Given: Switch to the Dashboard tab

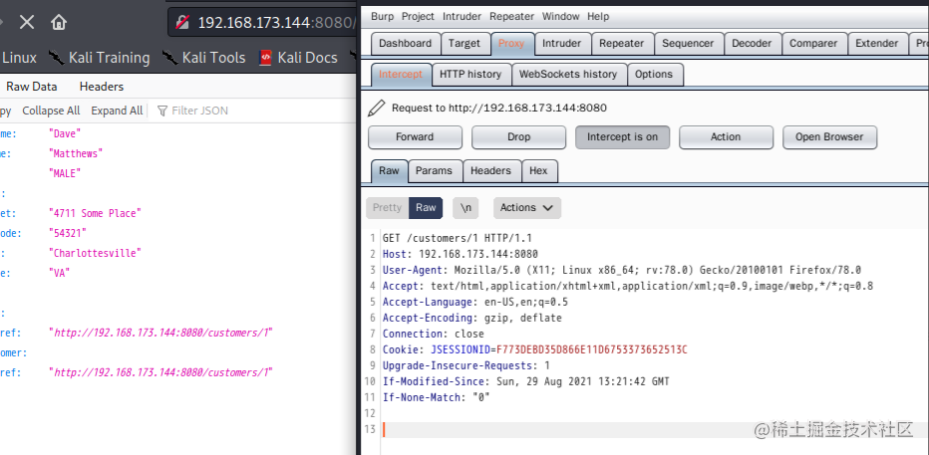Looking at the screenshot, I should (x=406, y=44).
